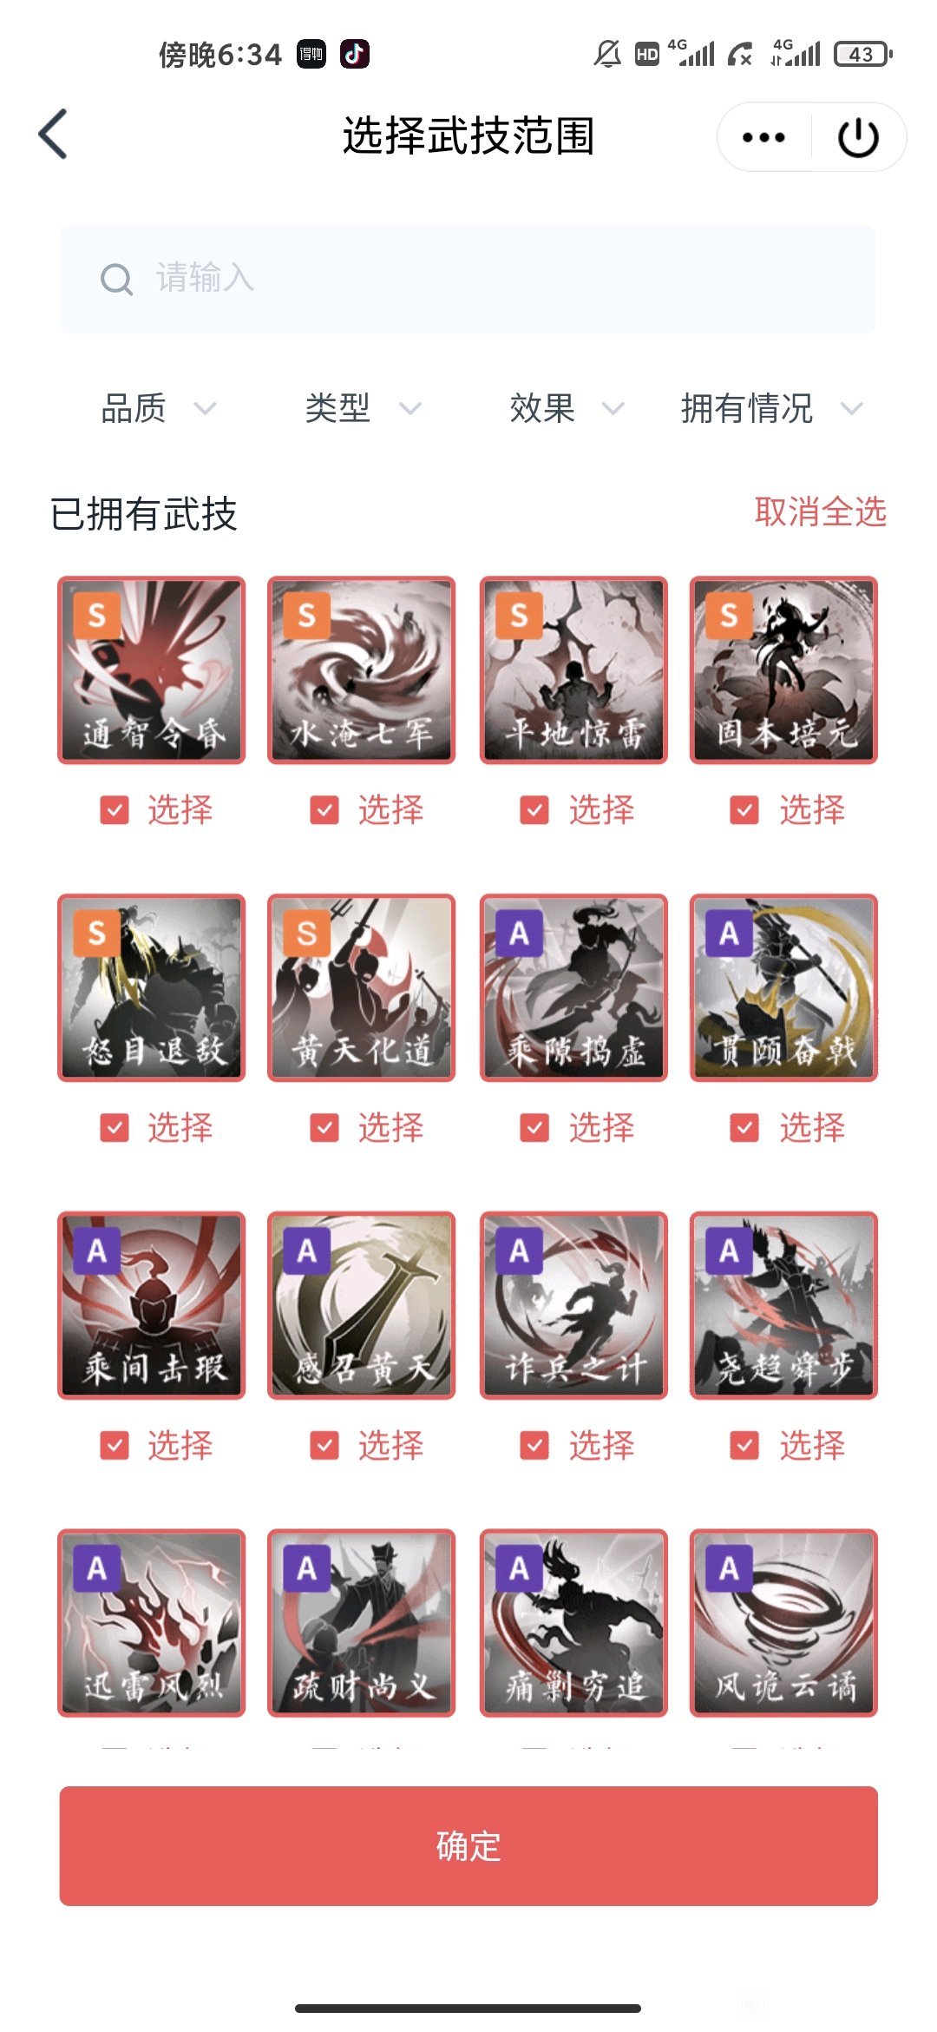The width and height of the screenshot is (937, 2032).
Task: Tap the search magnifier icon
Action: click(x=116, y=280)
